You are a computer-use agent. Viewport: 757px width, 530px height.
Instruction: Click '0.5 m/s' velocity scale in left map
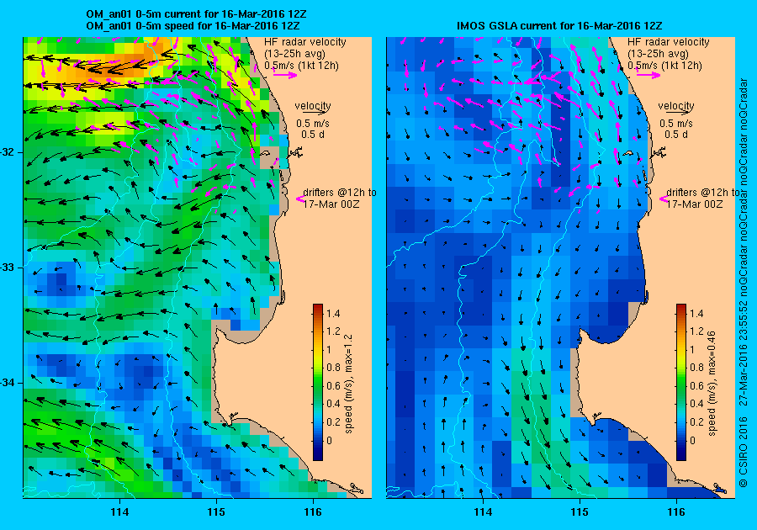pyautogui.click(x=313, y=124)
